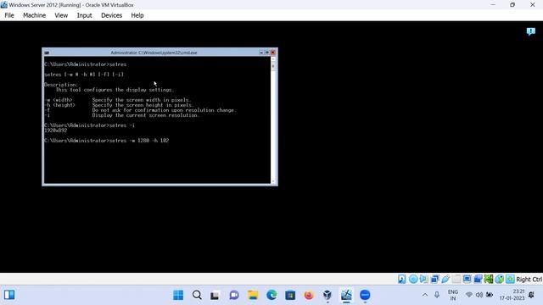Viewport: 543px width, 305px height.
Task: Click USB devices indicator in status bar
Action: coord(445,279)
